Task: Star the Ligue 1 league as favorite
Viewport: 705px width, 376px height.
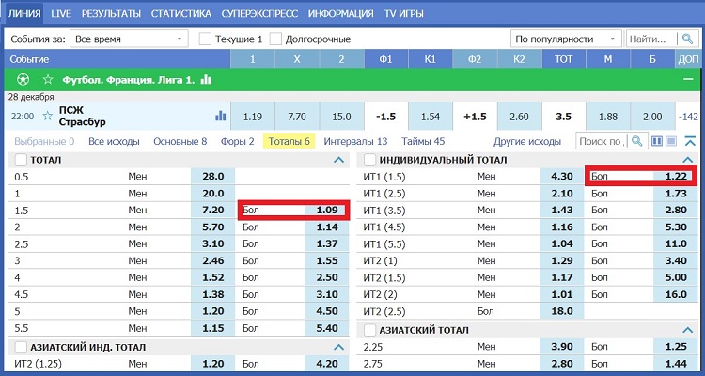Action: (47, 80)
